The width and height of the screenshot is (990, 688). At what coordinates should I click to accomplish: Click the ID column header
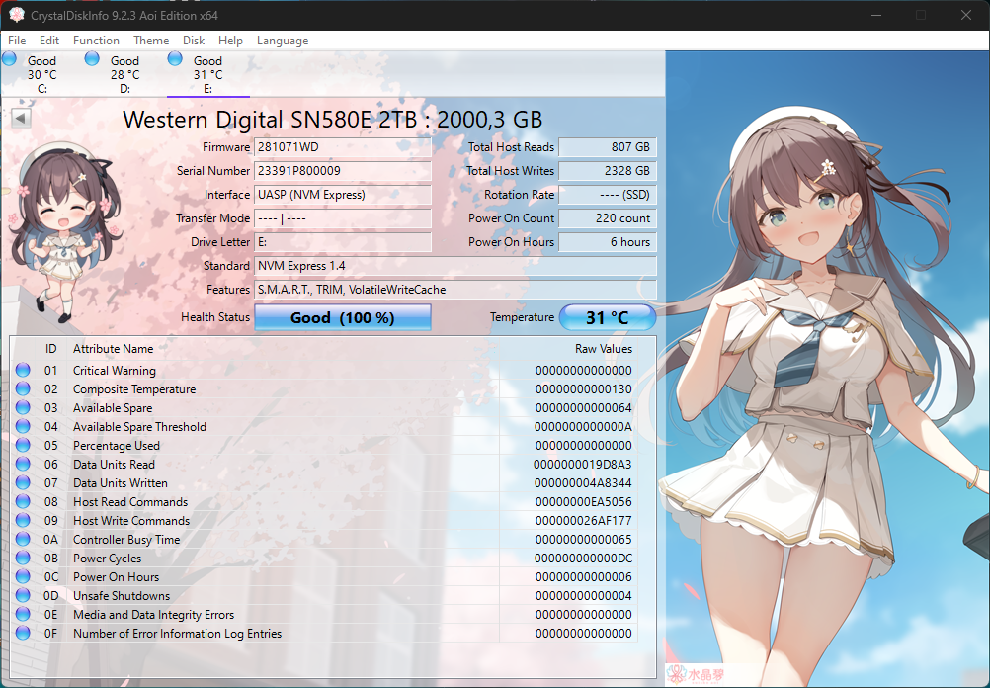(x=51, y=349)
